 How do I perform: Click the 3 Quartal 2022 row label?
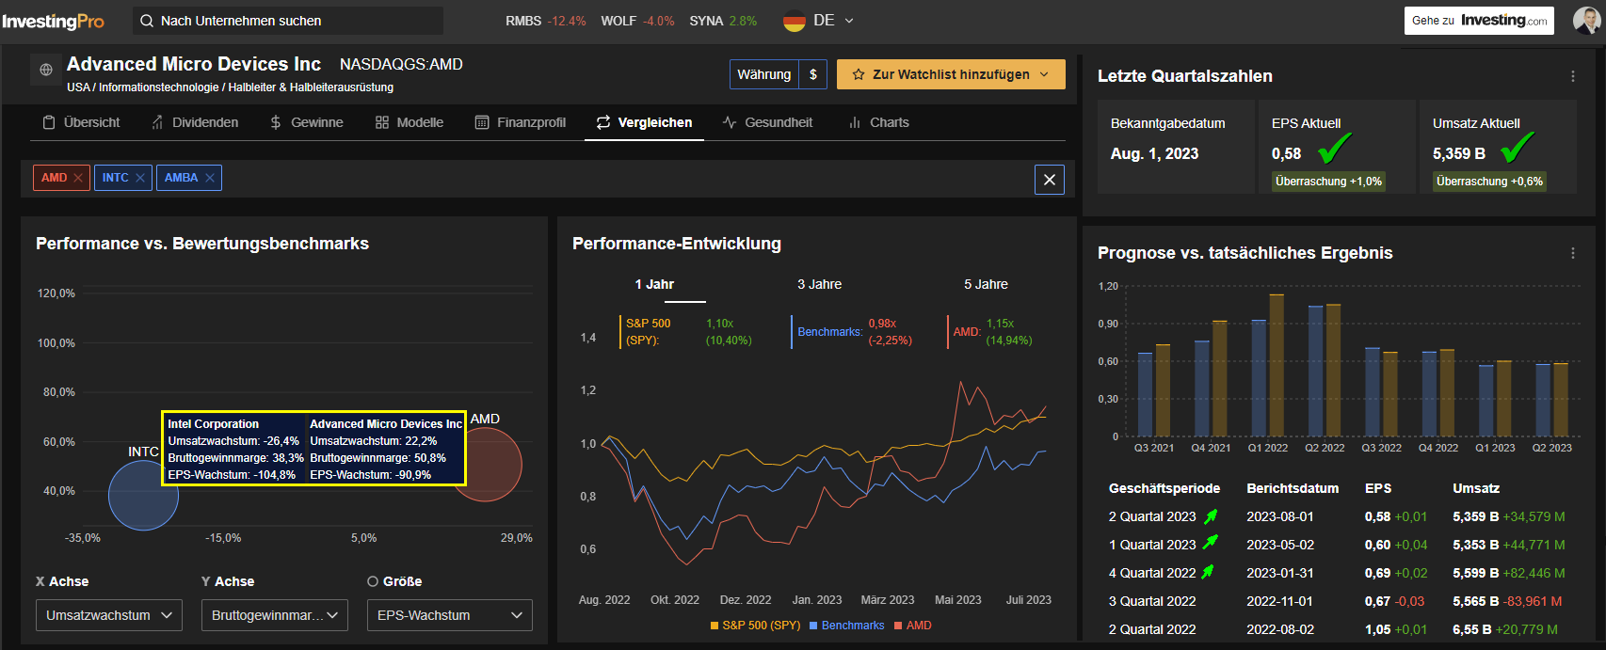1152,601
